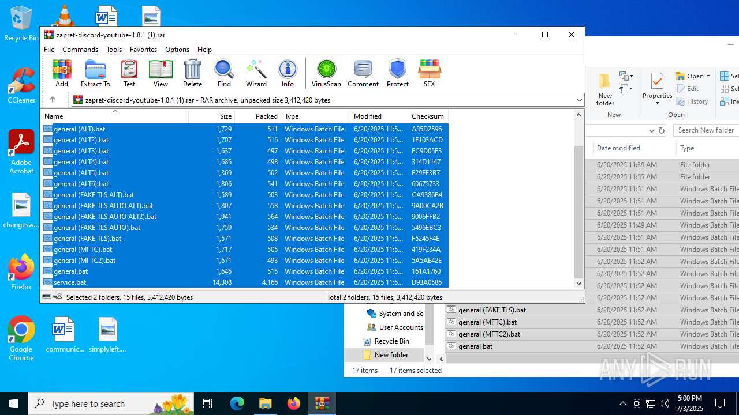Open the Find magnifier tool
This screenshot has width=739, height=415.
224,73
